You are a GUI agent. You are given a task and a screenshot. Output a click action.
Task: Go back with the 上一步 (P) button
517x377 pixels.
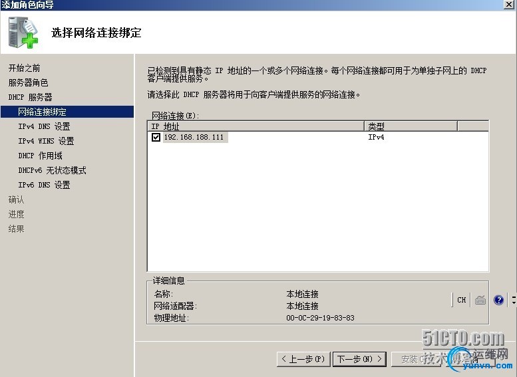(303, 359)
